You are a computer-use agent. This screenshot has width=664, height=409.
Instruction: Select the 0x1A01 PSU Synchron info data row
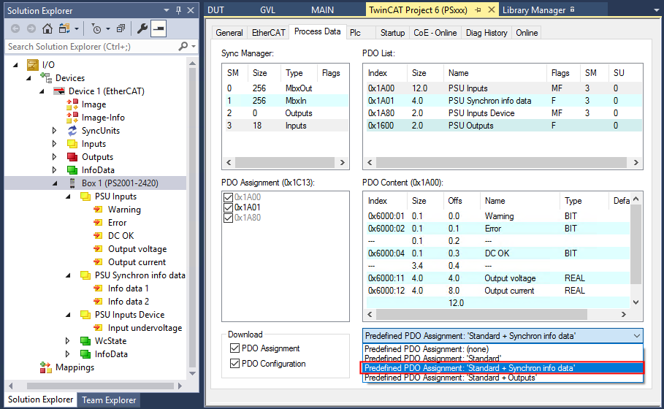[504, 100]
